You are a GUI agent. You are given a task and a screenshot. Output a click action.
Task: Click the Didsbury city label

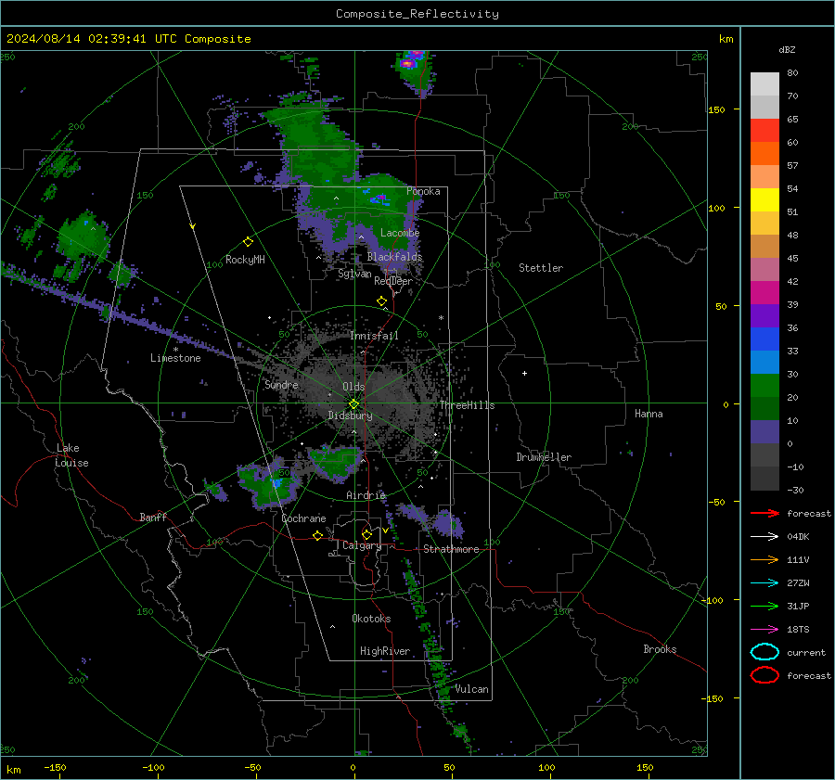coord(350,416)
